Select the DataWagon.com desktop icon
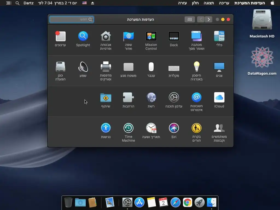Screen dimensions: 280x210 262,61
